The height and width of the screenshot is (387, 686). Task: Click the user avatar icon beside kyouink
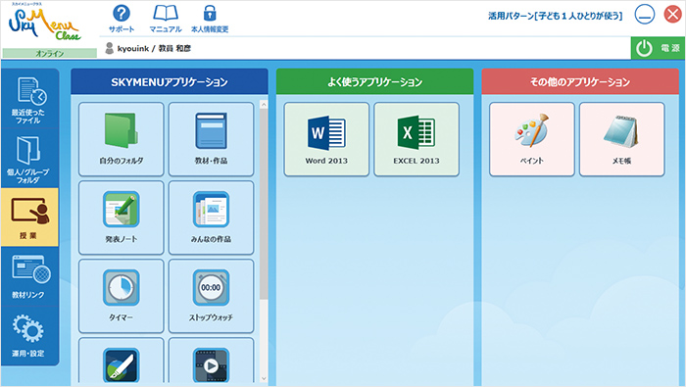pyautogui.click(x=110, y=48)
